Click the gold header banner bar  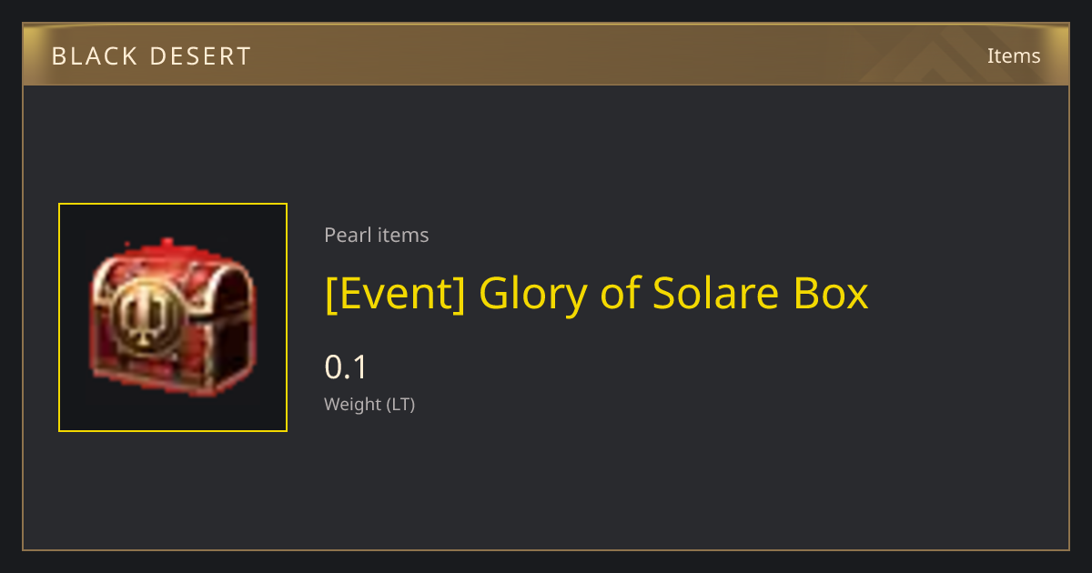click(x=546, y=55)
